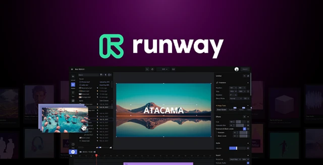Select the purple text clip on timeline

point(158,164)
